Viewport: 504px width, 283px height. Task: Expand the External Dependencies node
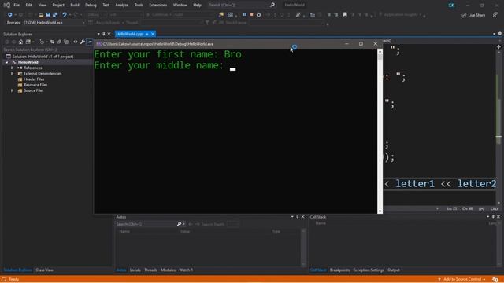pos(13,74)
